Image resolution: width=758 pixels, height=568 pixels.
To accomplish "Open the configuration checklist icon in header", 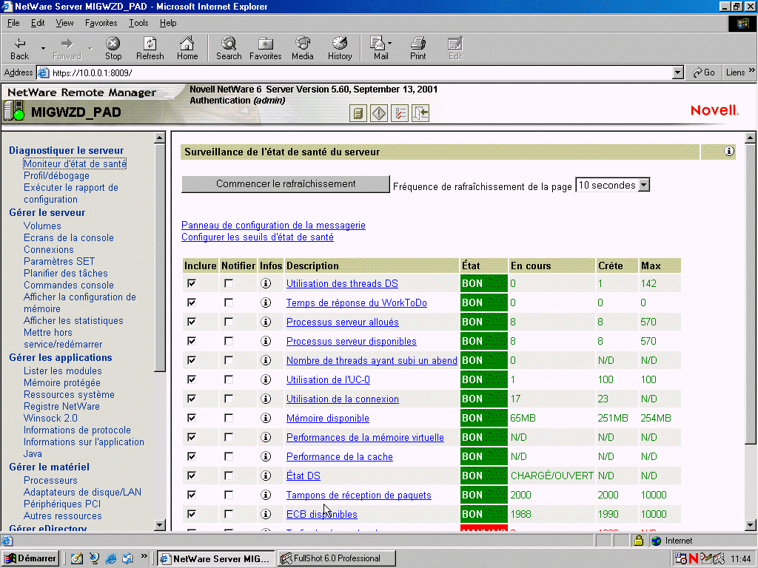I will click(x=399, y=112).
